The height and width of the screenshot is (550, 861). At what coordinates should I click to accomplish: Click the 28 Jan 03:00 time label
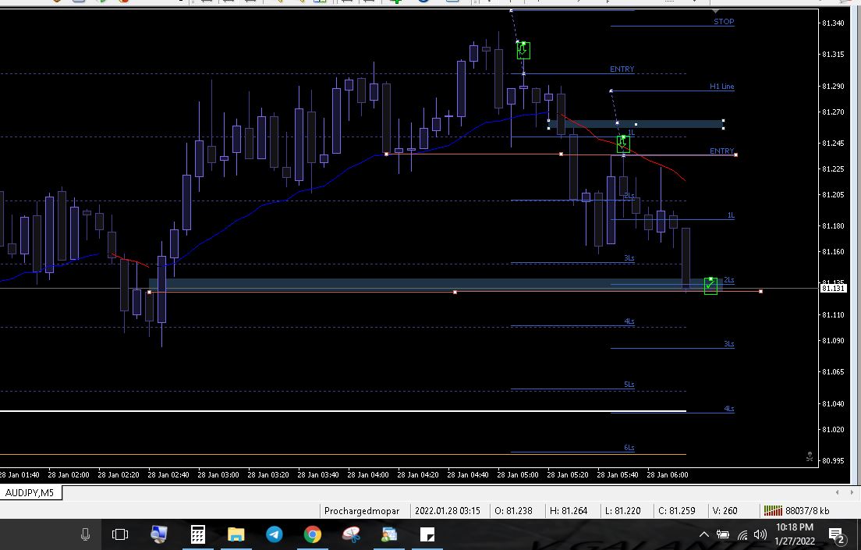218,475
